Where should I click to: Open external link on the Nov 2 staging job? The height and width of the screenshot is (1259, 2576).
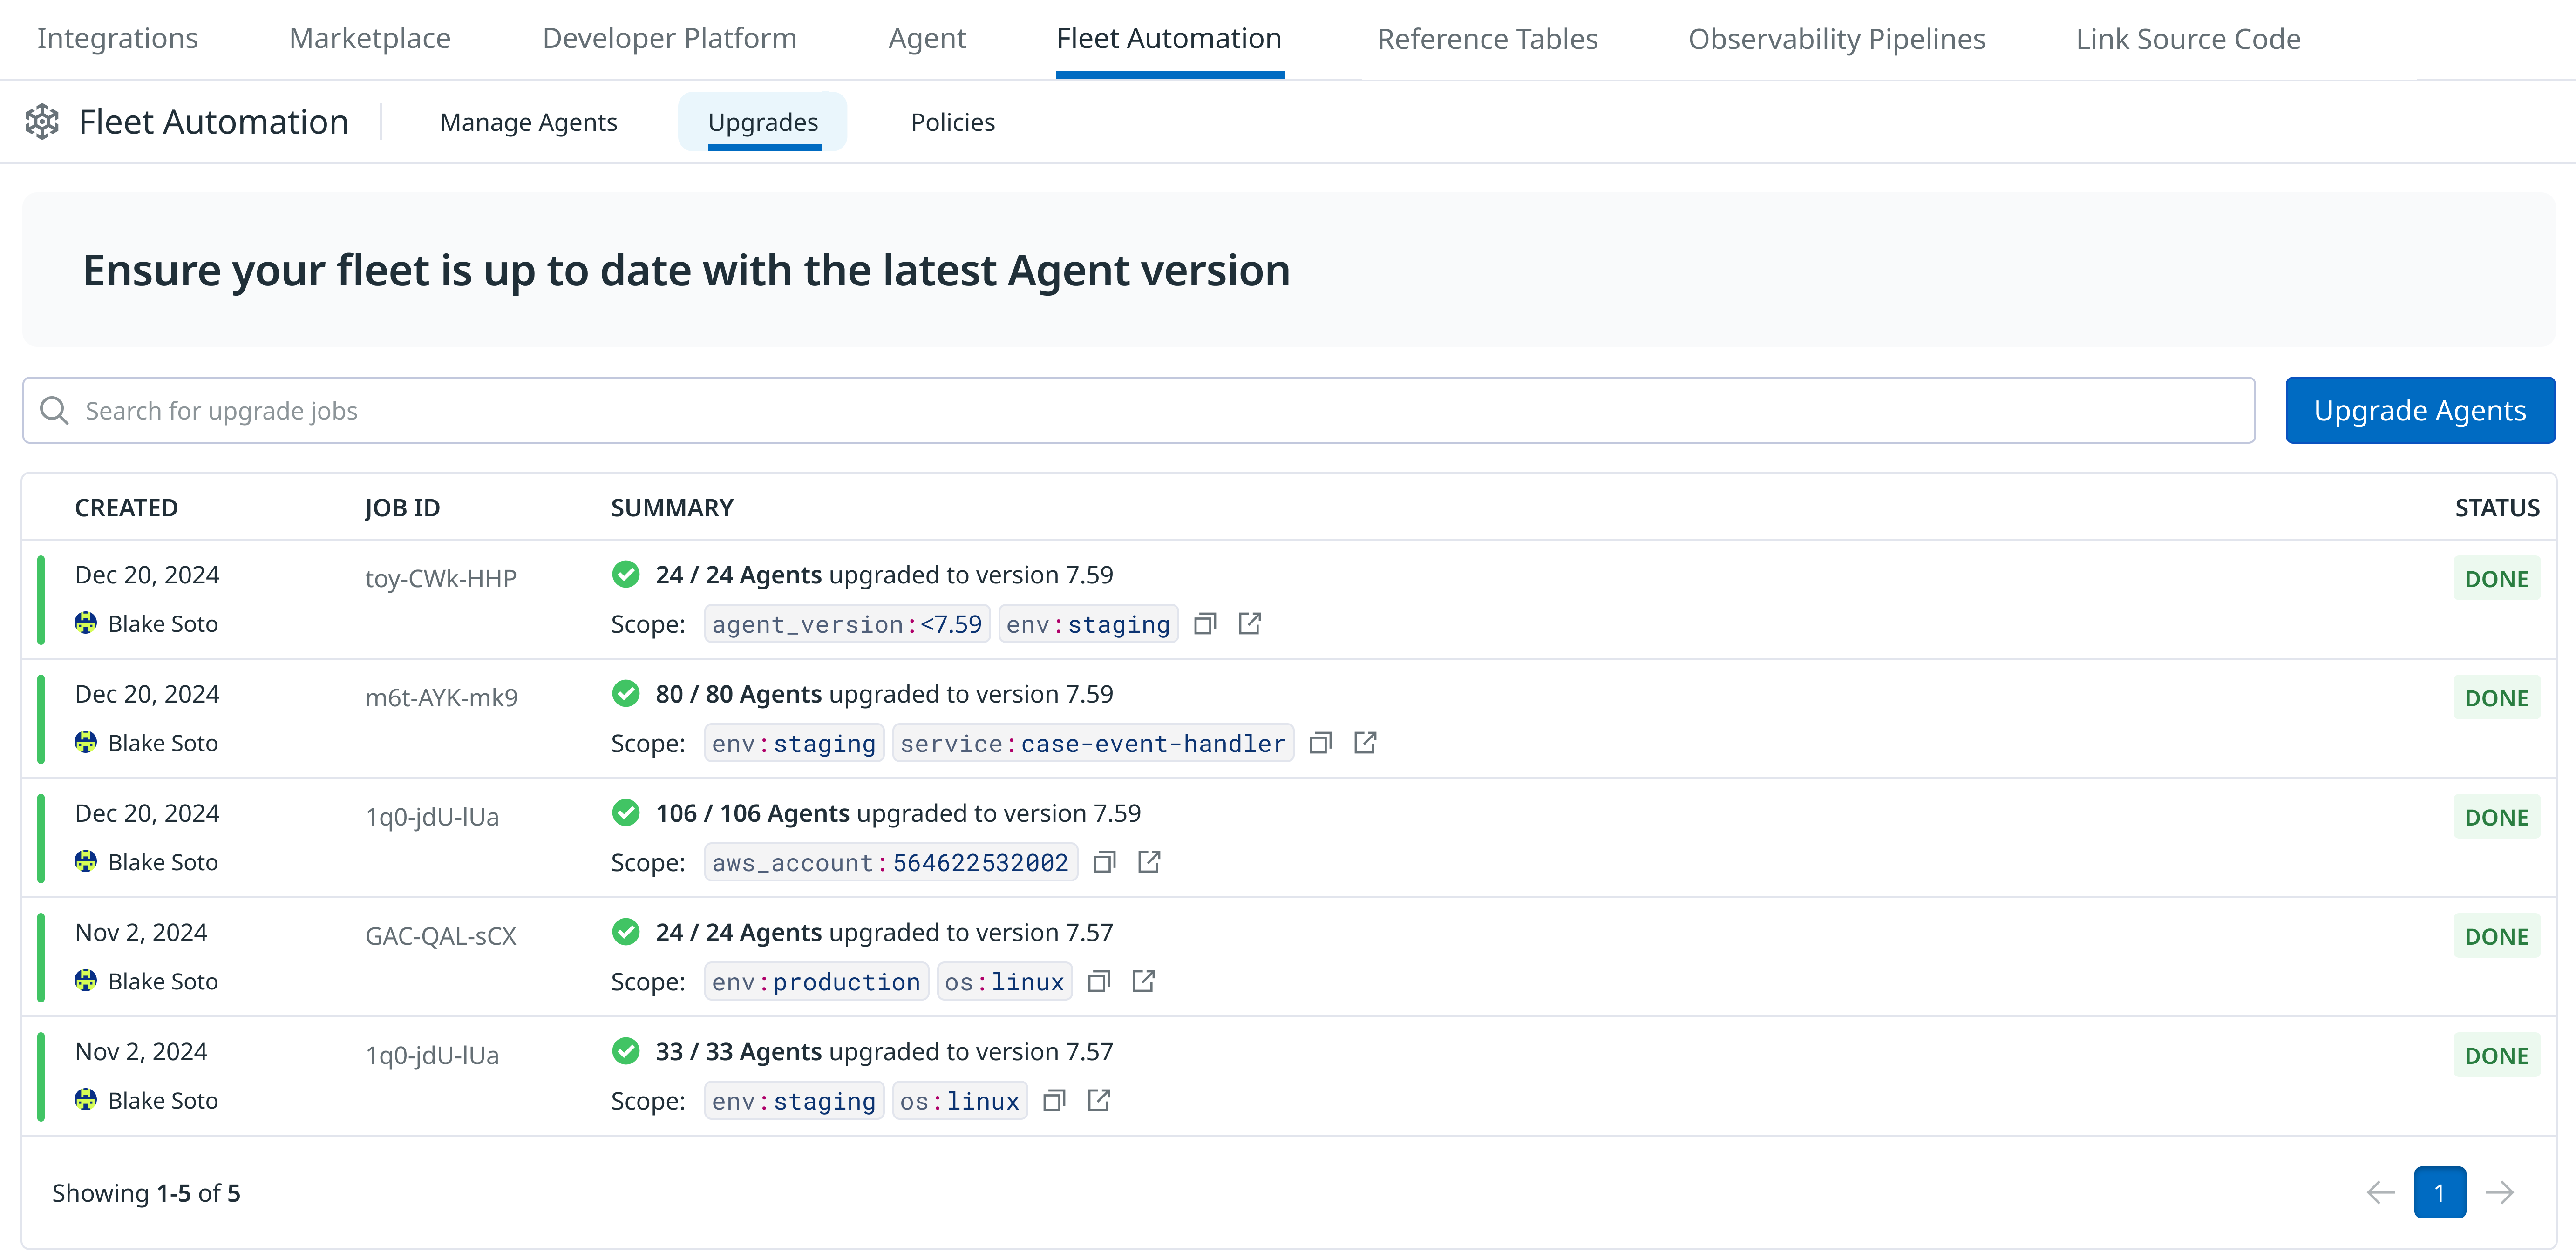pyautogui.click(x=1100, y=1100)
